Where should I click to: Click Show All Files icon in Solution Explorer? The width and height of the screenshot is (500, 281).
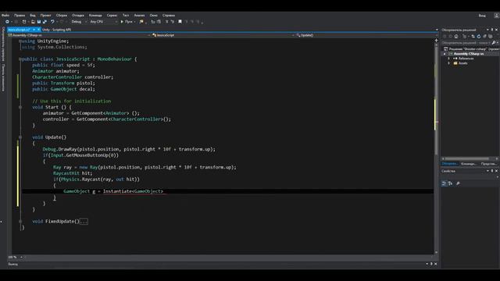coord(491,37)
